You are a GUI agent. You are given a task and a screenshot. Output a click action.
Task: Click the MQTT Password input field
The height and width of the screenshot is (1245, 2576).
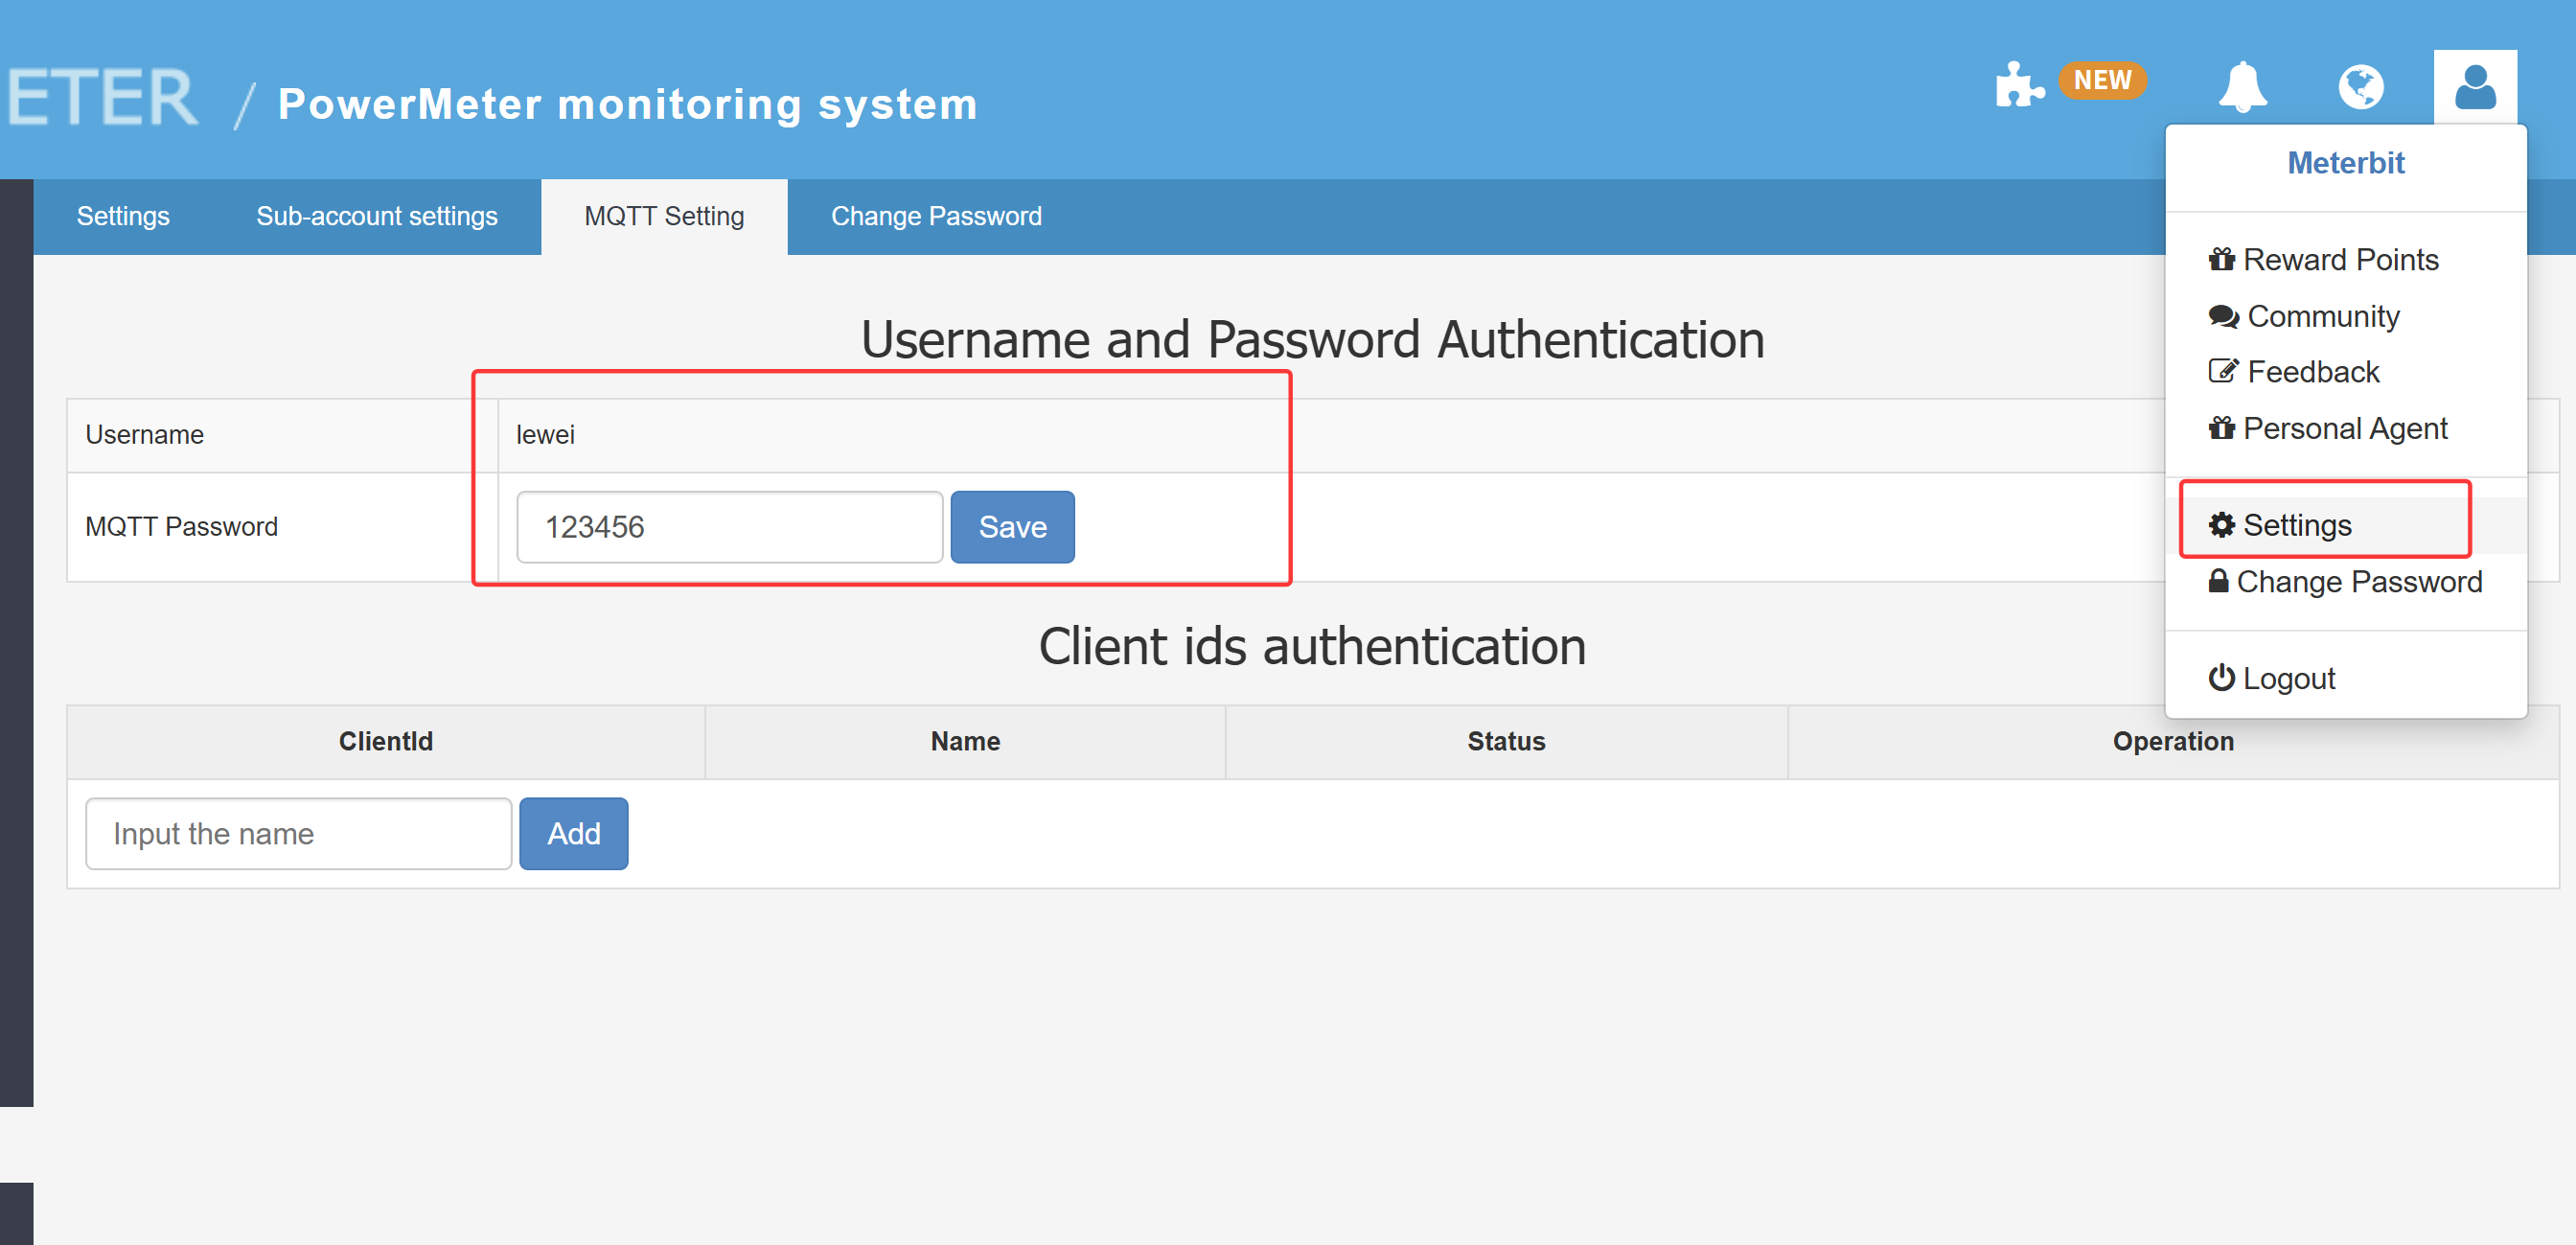[x=729, y=527]
